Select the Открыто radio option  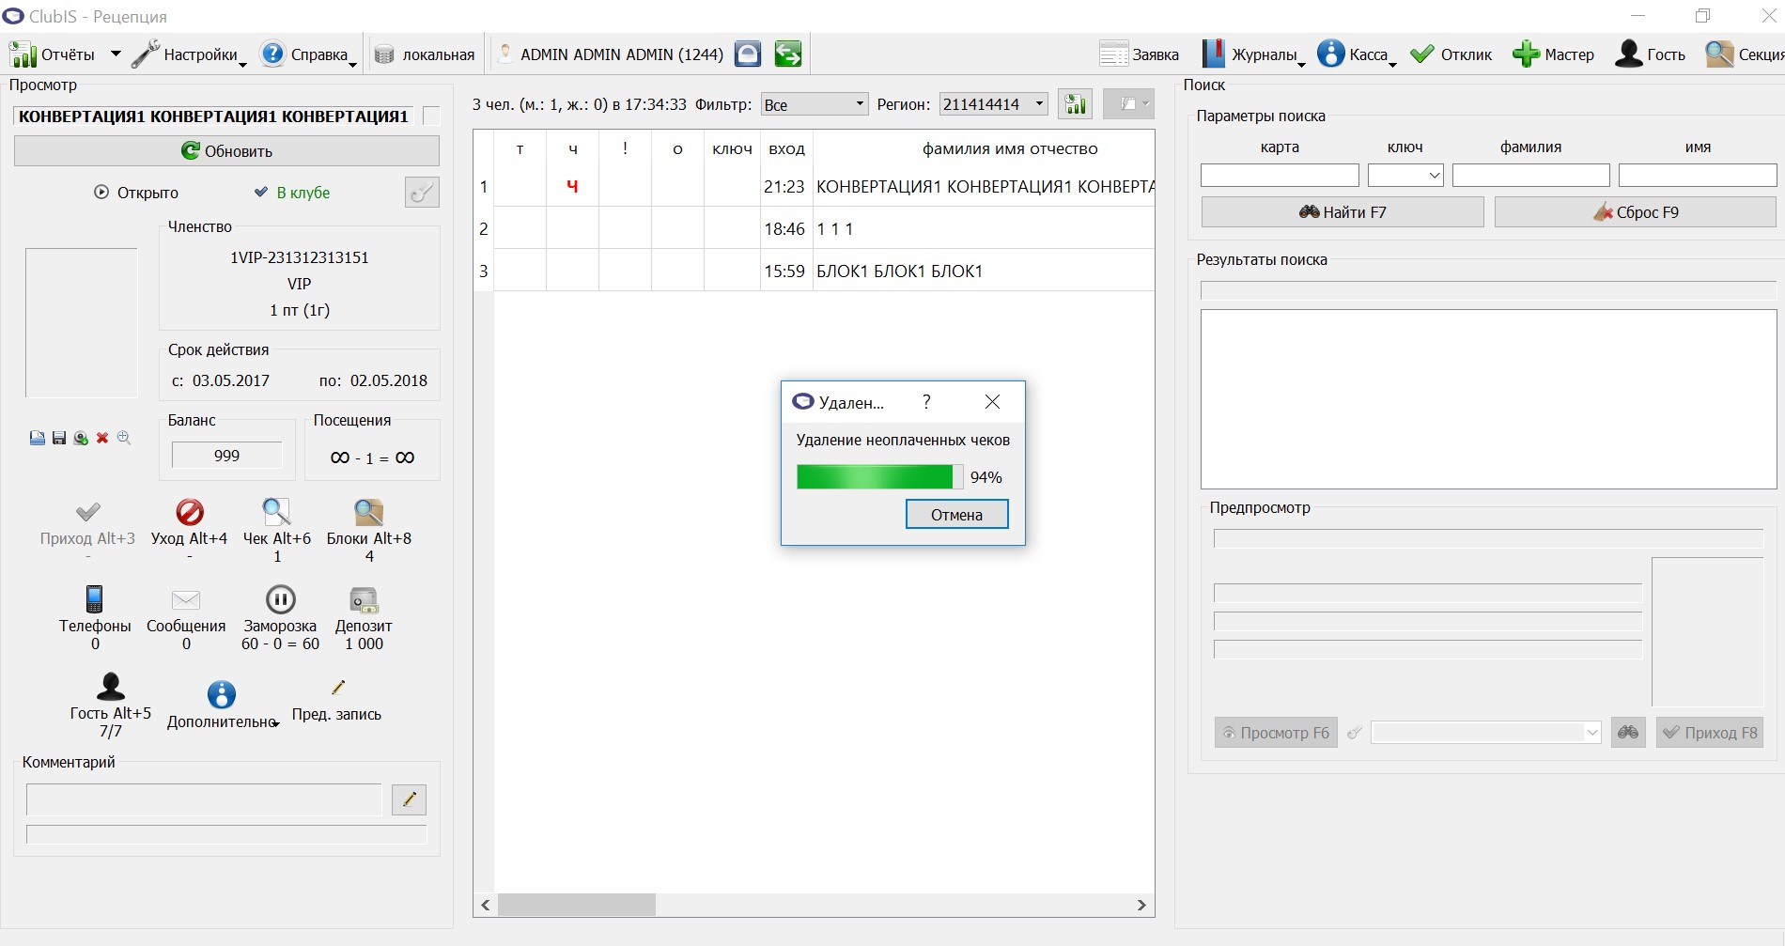[x=101, y=193]
